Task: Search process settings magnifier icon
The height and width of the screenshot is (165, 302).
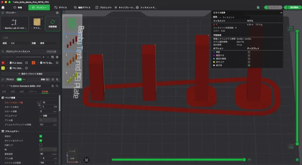Action: coord(57,86)
